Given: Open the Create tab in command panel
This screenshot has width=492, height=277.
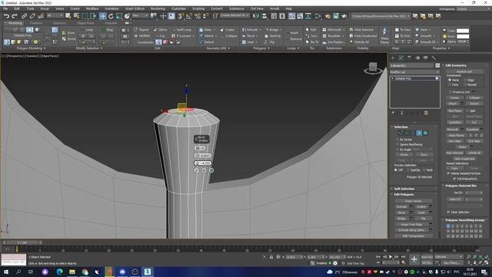Looking at the screenshot, I should pos(393,58).
